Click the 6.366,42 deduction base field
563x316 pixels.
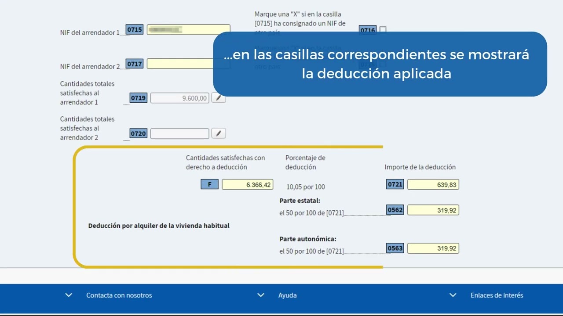(x=247, y=185)
